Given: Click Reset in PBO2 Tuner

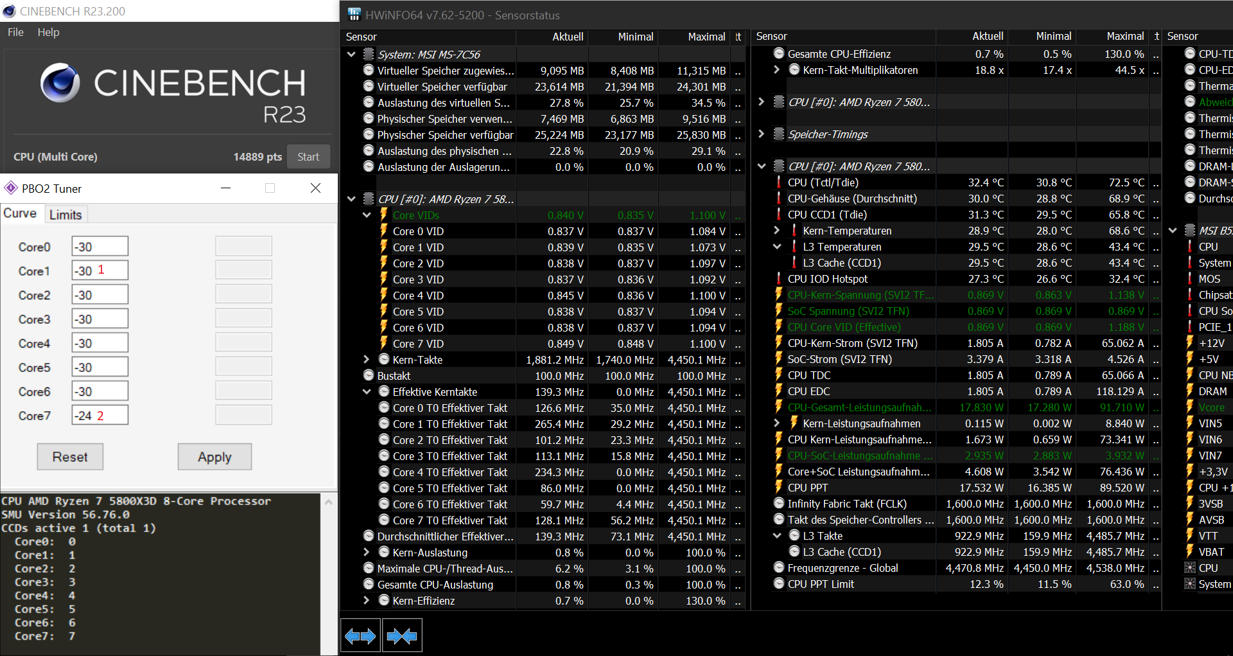Looking at the screenshot, I should point(70,457).
